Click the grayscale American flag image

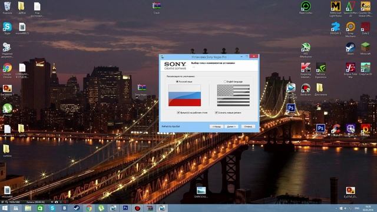[233, 95]
